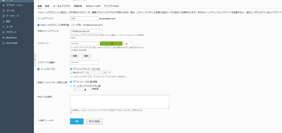
Task: Click the @ example.com domain text
Action: (107, 19)
